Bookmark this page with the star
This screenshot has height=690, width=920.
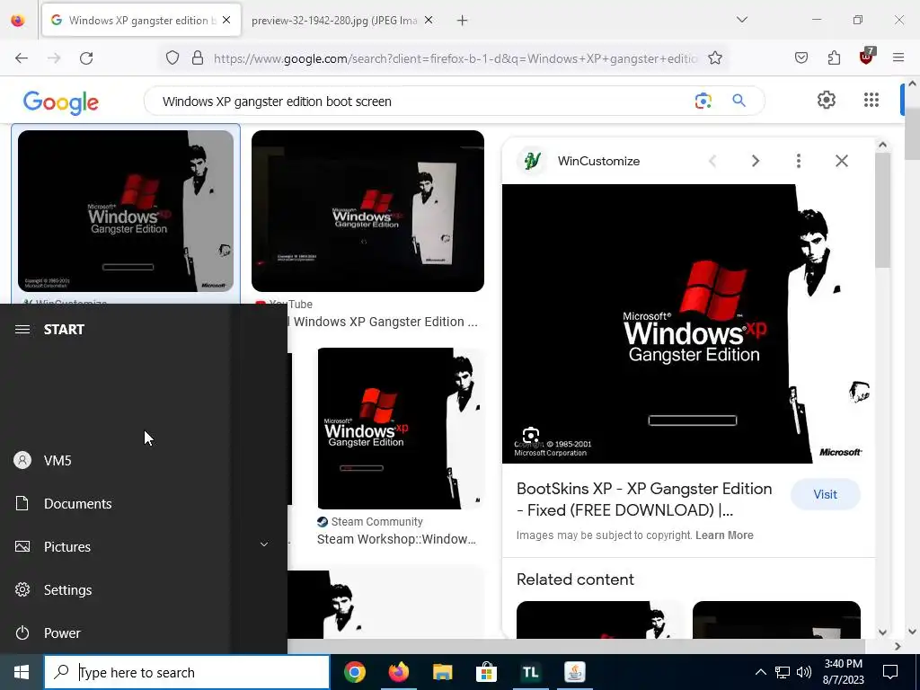click(x=714, y=58)
